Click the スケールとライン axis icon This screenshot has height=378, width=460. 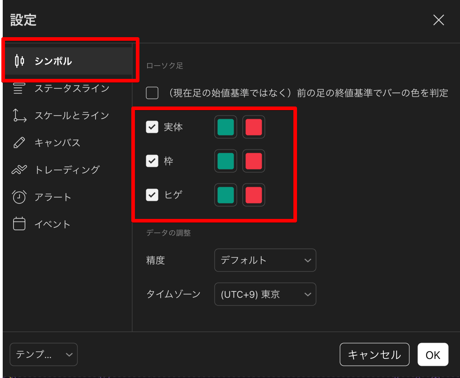19,116
